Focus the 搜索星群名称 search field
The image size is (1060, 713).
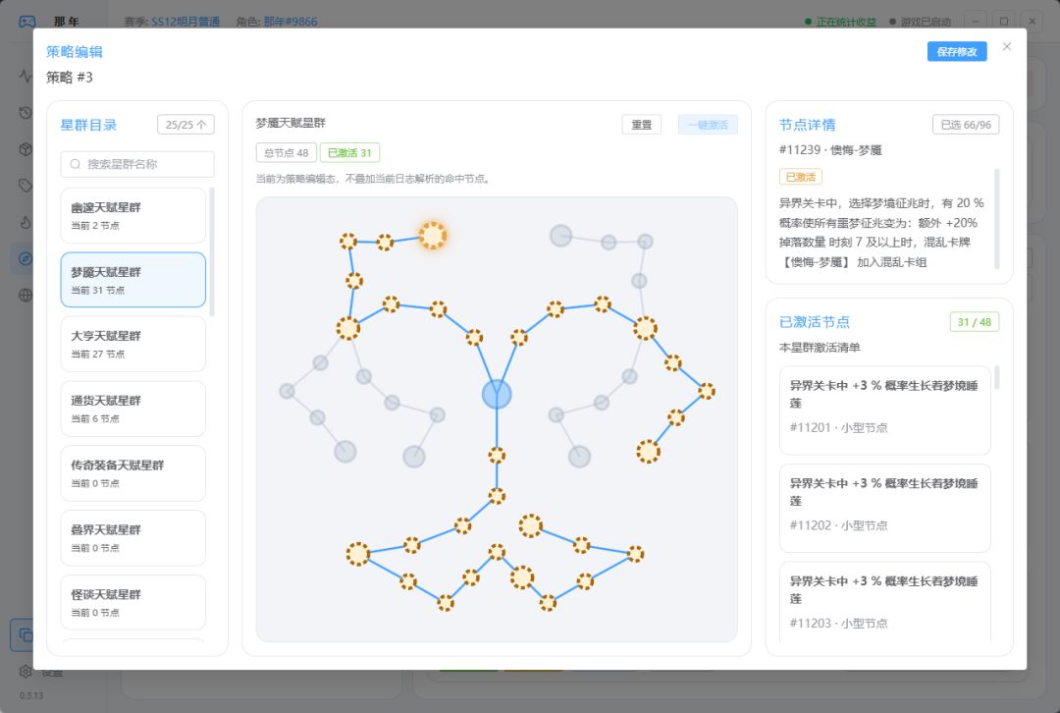137,164
